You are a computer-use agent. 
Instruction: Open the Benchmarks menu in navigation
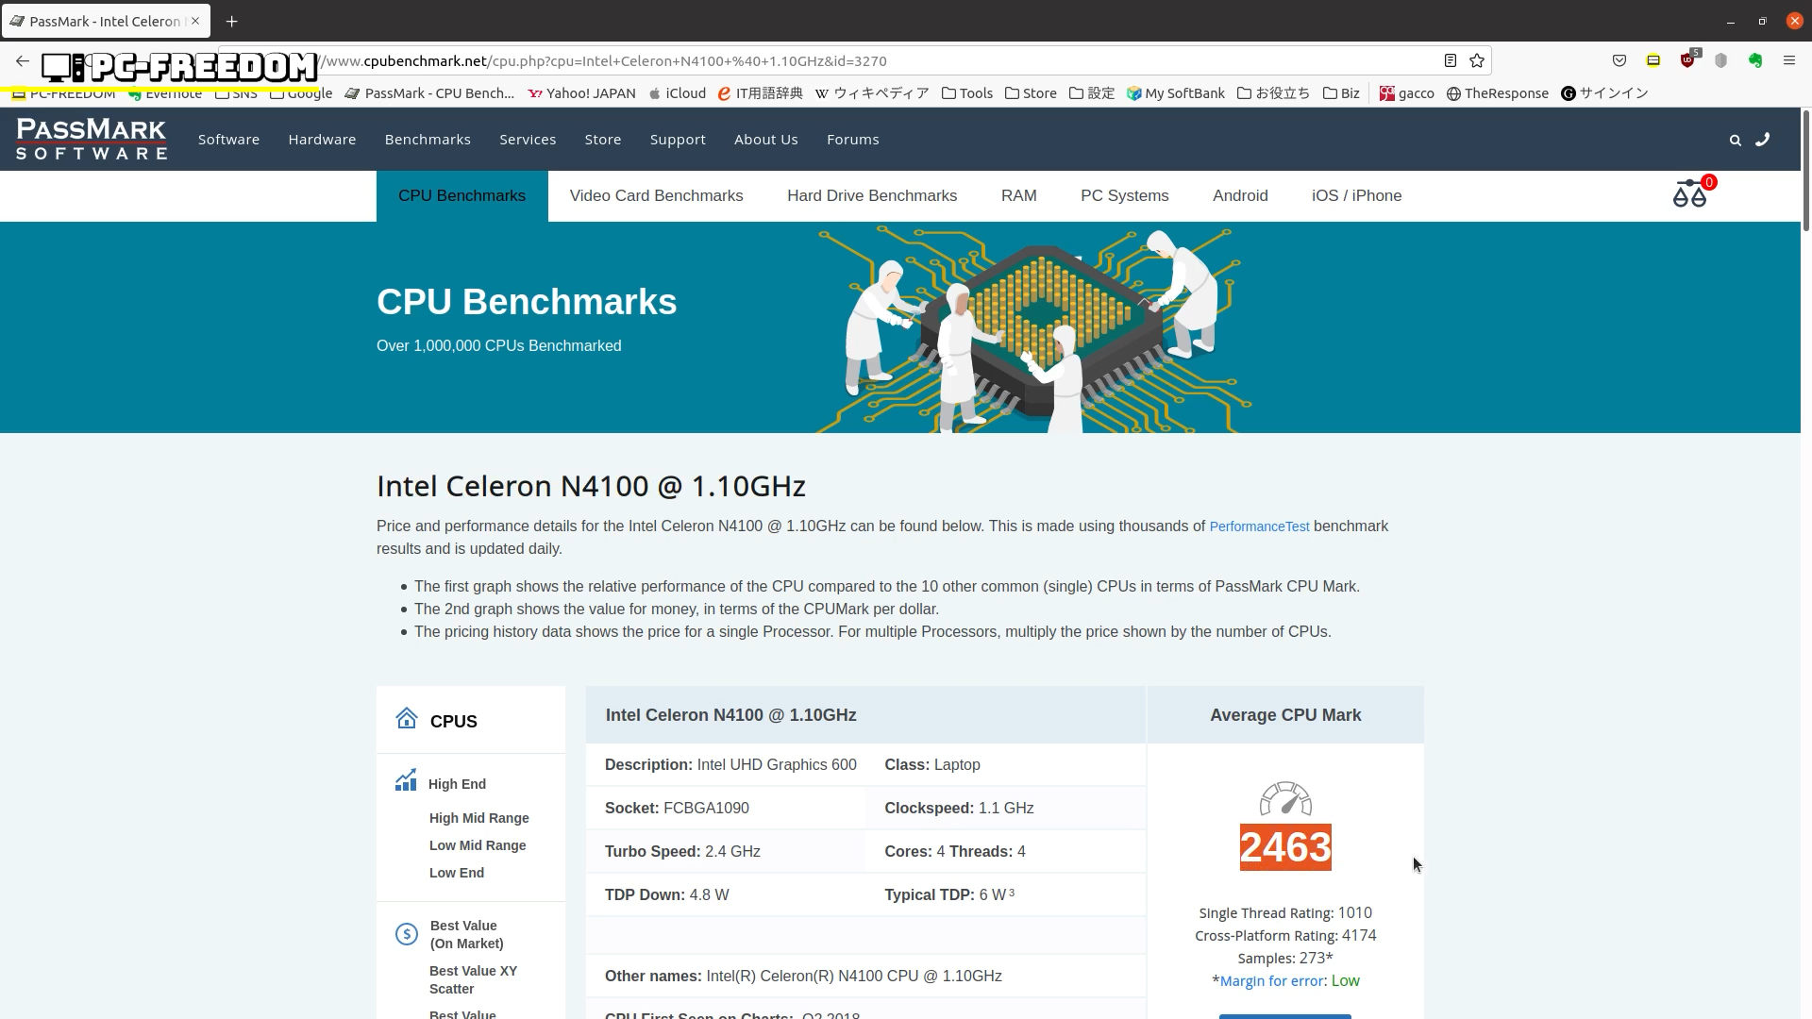[x=428, y=140]
